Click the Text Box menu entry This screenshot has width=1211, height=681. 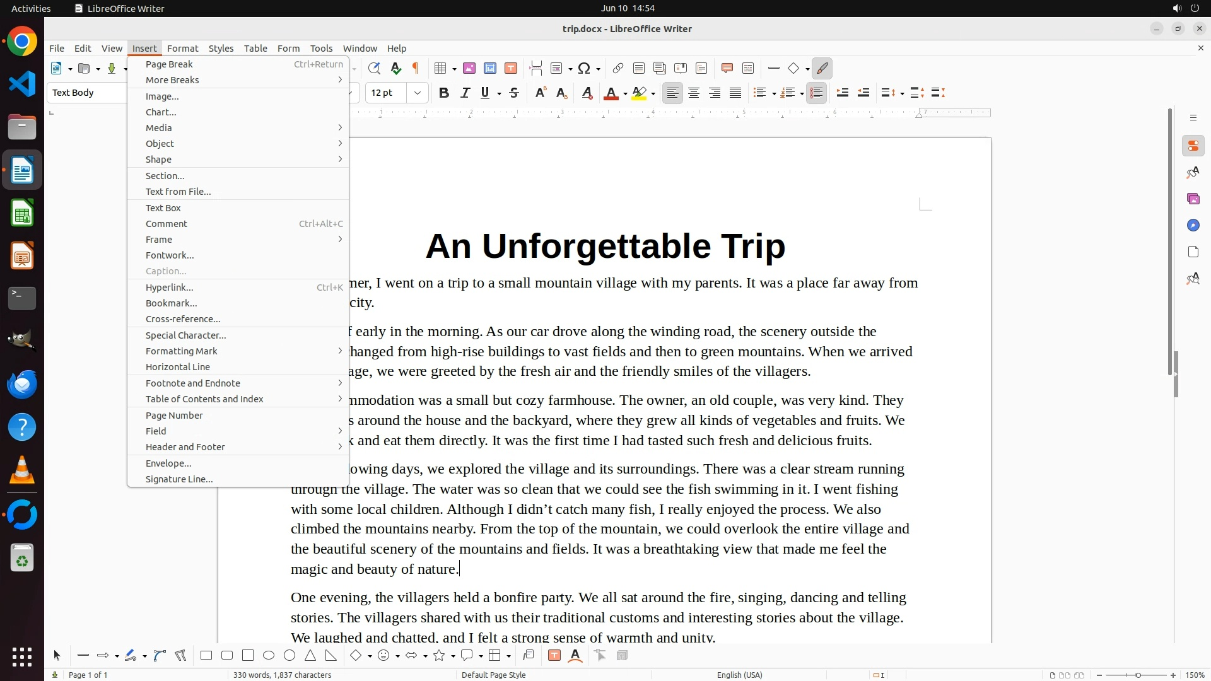[163, 207]
